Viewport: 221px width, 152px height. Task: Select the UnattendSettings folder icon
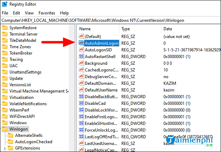(x=5, y=72)
